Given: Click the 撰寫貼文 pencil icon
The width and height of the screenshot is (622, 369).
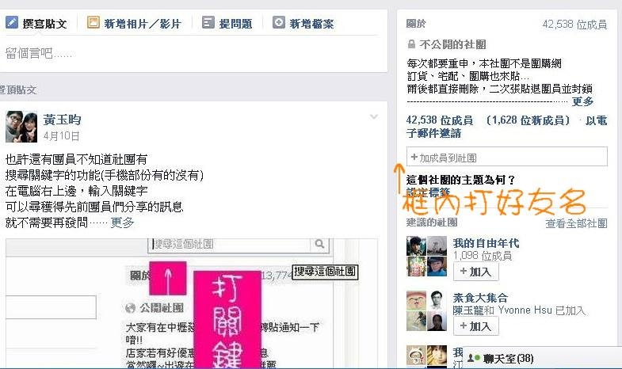Looking at the screenshot, I should [x=12, y=22].
